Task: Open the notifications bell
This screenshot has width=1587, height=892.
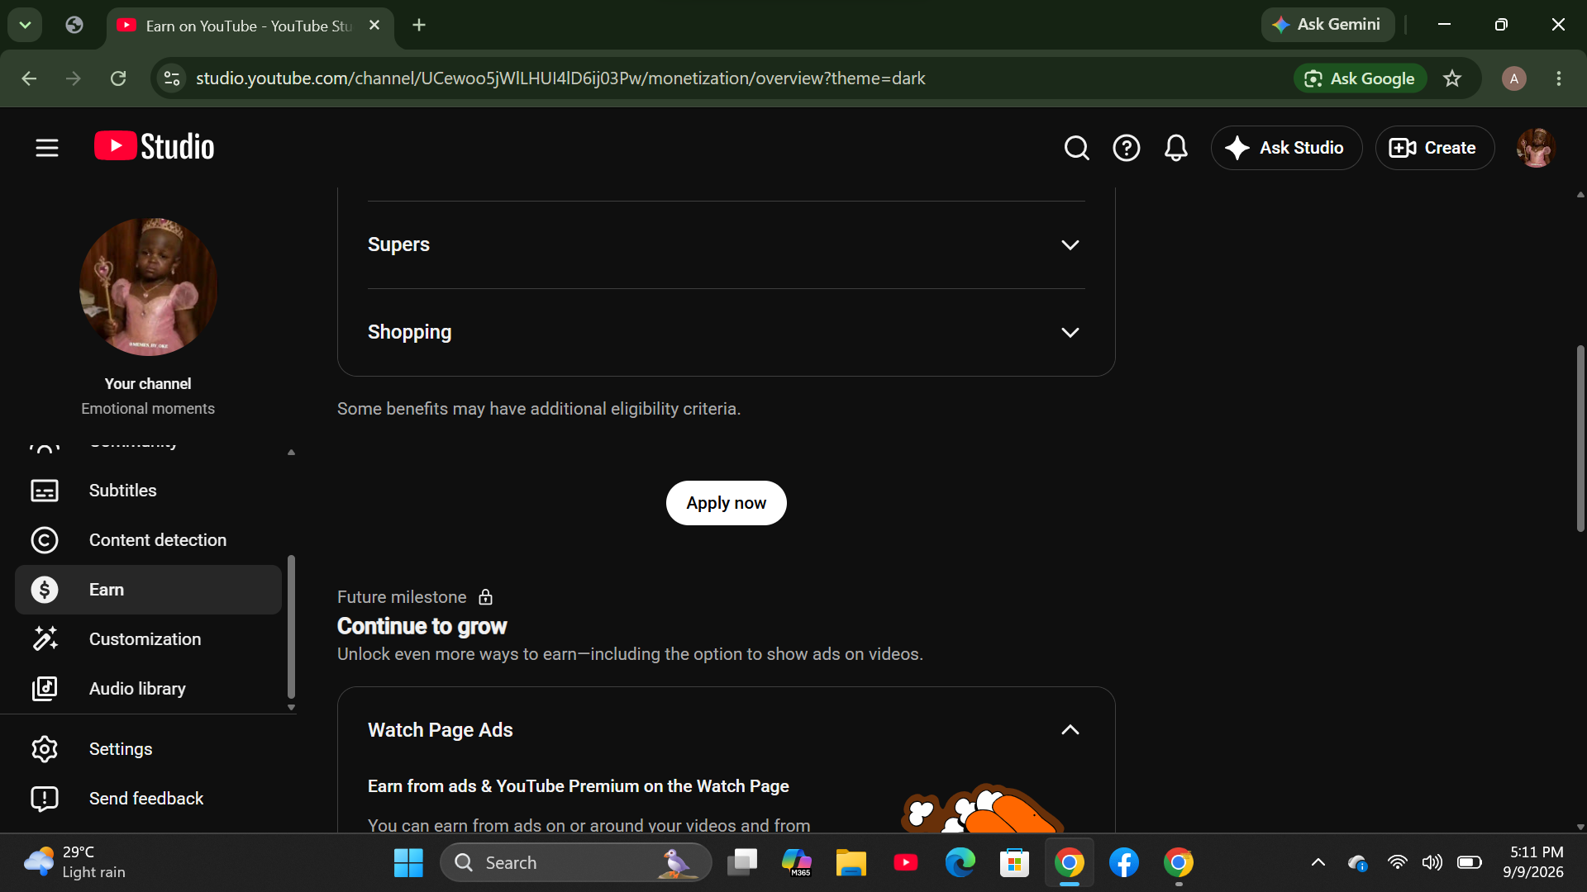Action: [x=1175, y=148]
